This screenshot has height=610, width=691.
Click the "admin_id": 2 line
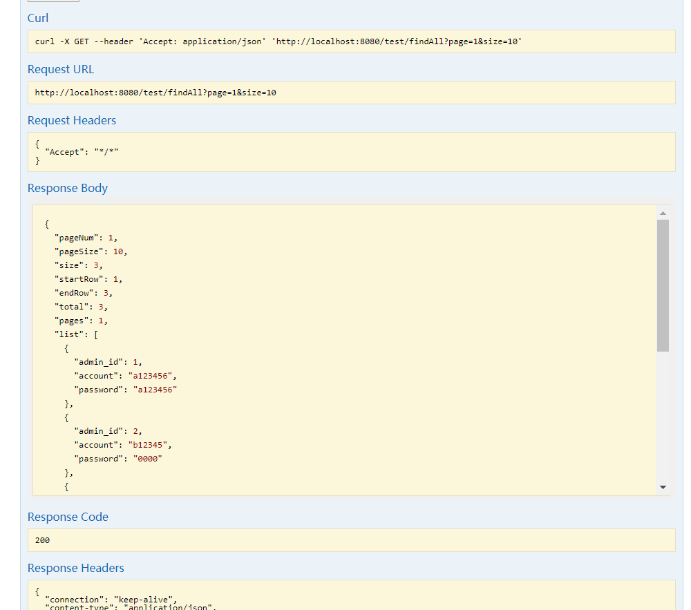pos(108,431)
